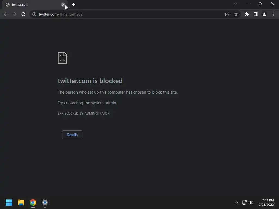
Task: Go forward using the browser forward arrow
Action: pos(15,14)
